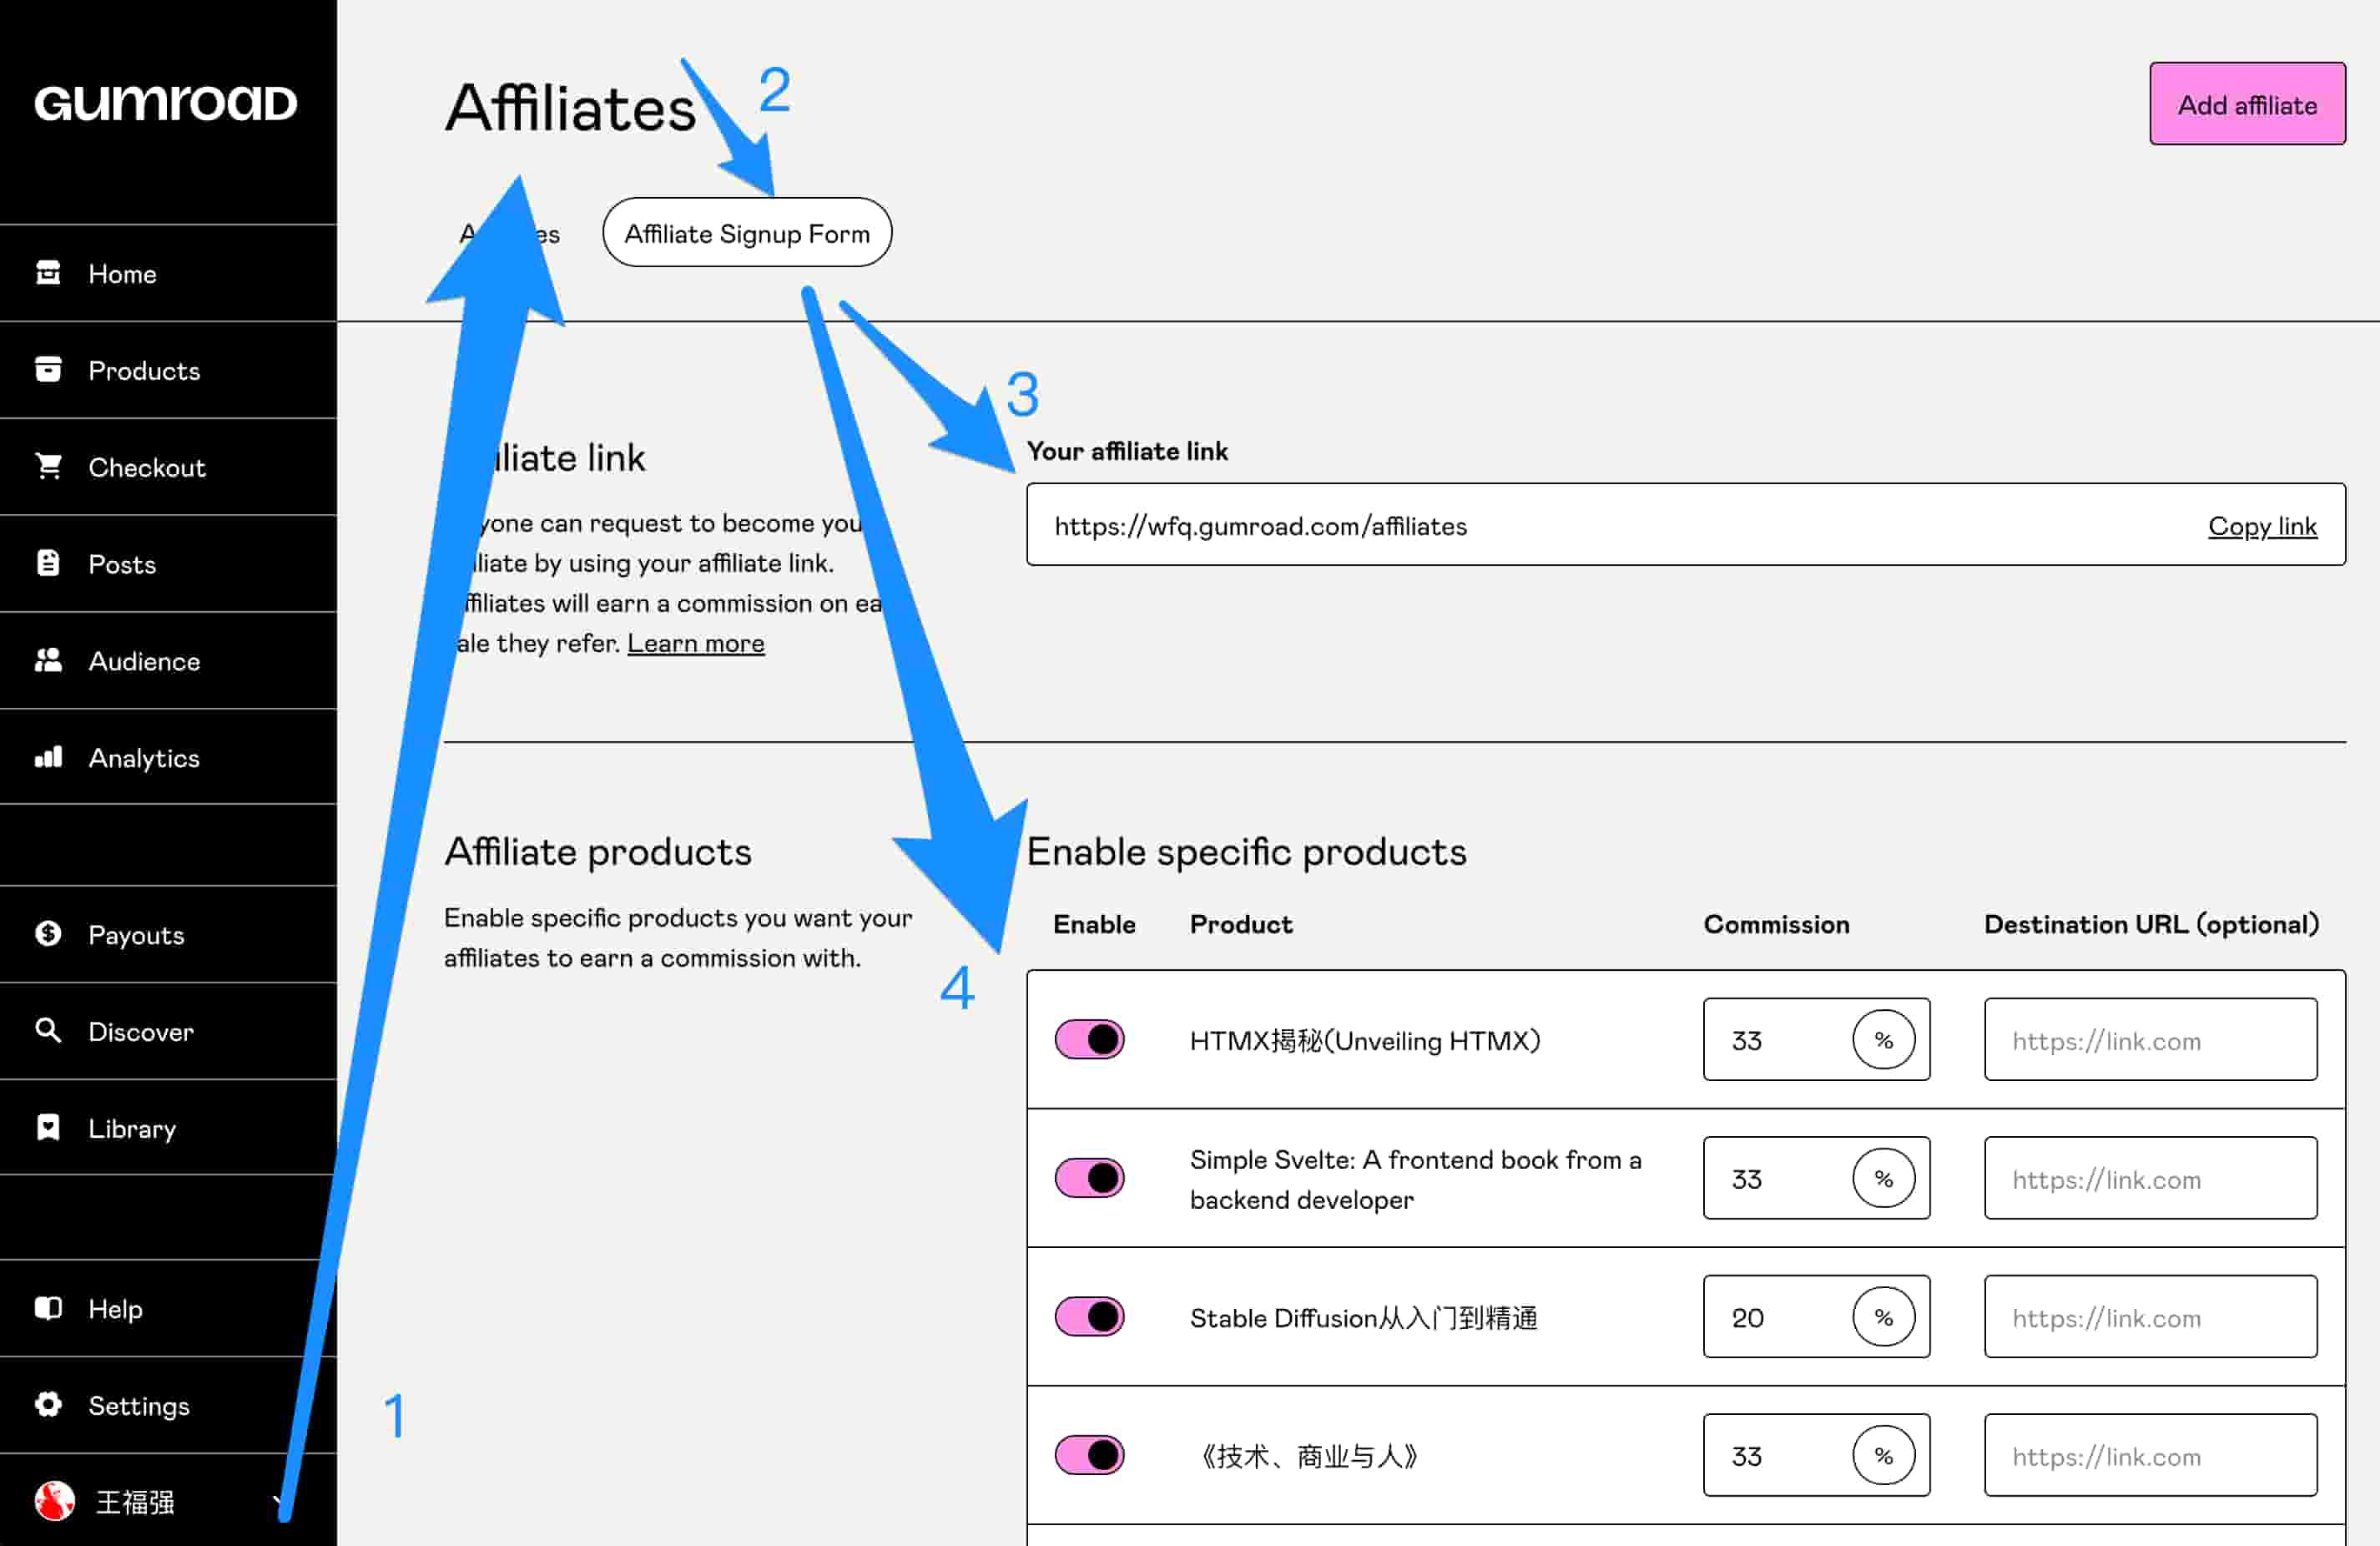Click the Copy link link
Screen dimensions: 2380x1546
pos(2262,527)
